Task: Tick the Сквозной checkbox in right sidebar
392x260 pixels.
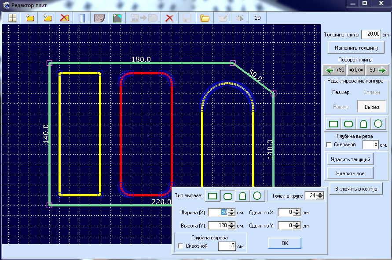Action: (x=329, y=145)
